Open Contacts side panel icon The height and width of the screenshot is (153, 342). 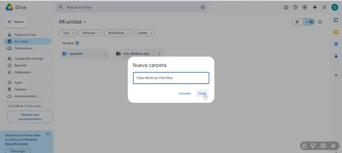tap(336, 56)
